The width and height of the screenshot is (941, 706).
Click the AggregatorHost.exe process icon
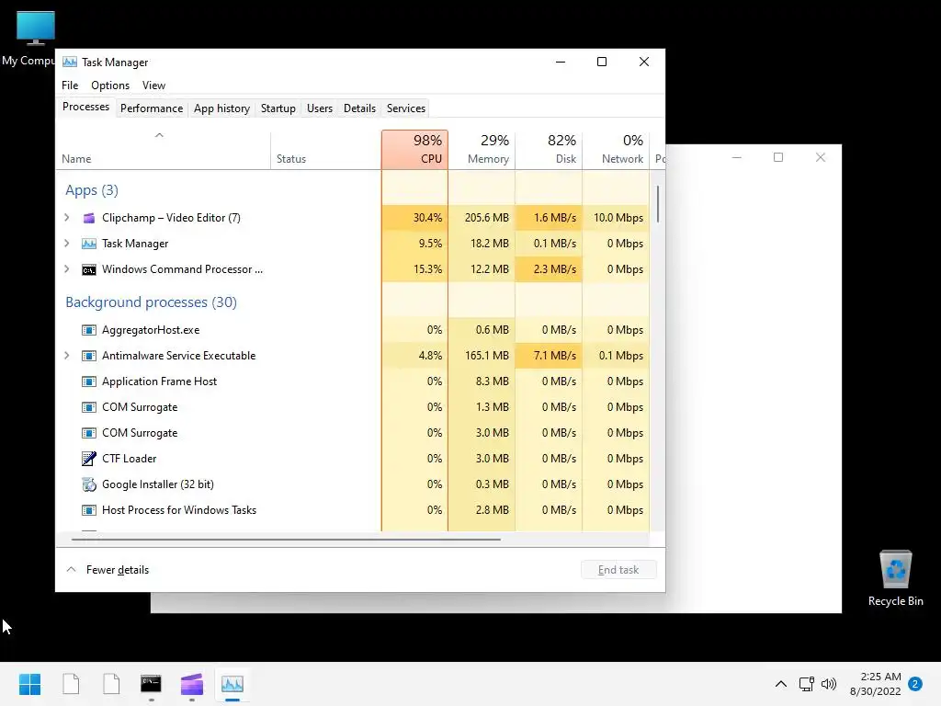click(89, 330)
